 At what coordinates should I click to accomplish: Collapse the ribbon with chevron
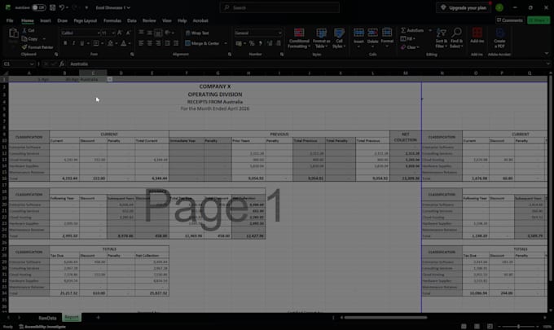pos(547,54)
